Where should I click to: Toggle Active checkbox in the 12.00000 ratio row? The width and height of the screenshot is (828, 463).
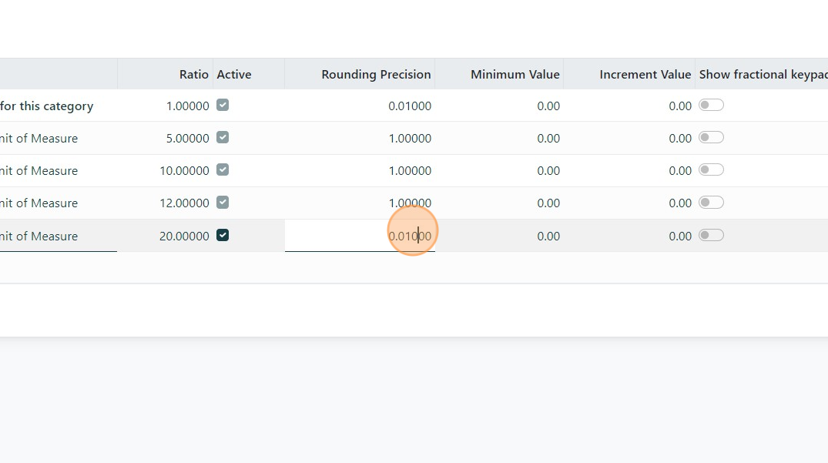223,202
